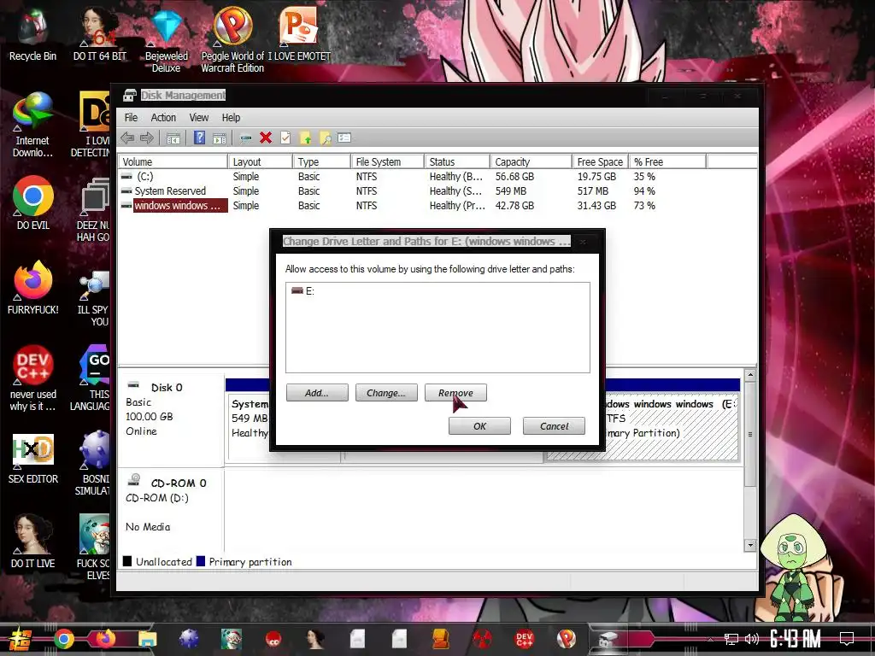Click the folder with magnifying glass icon
The width and height of the screenshot is (875, 656).
325,138
